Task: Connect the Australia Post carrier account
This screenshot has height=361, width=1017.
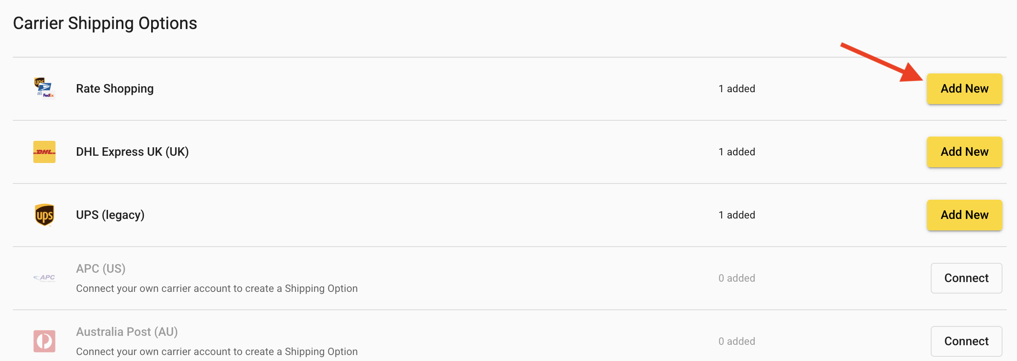Action: [966, 341]
